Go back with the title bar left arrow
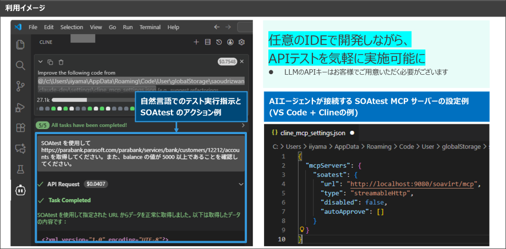Screen dimensions: 506x249 point(217,27)
